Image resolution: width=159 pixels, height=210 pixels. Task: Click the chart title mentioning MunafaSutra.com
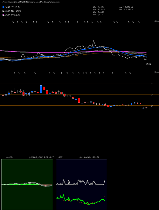pyautogui.click(x=31, y=2)
